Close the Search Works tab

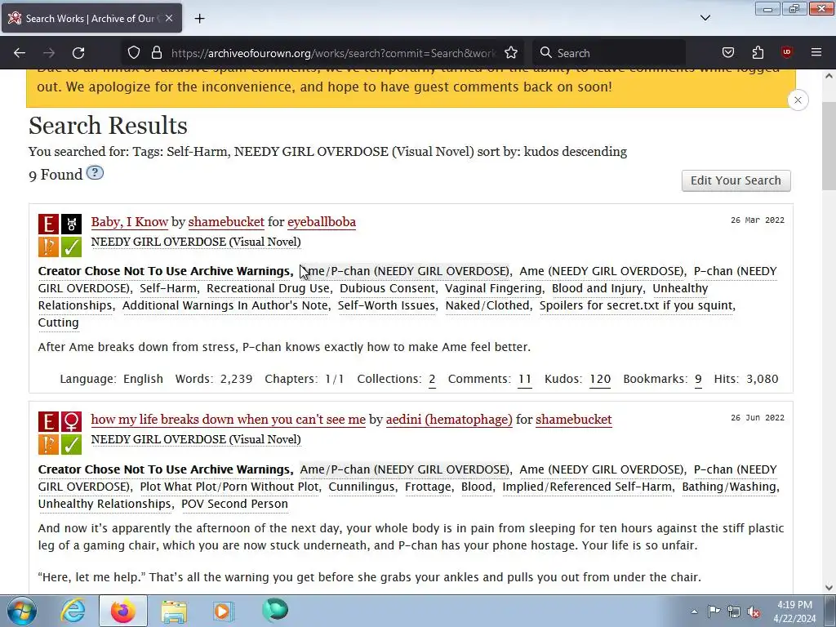(x=169, y=18)
